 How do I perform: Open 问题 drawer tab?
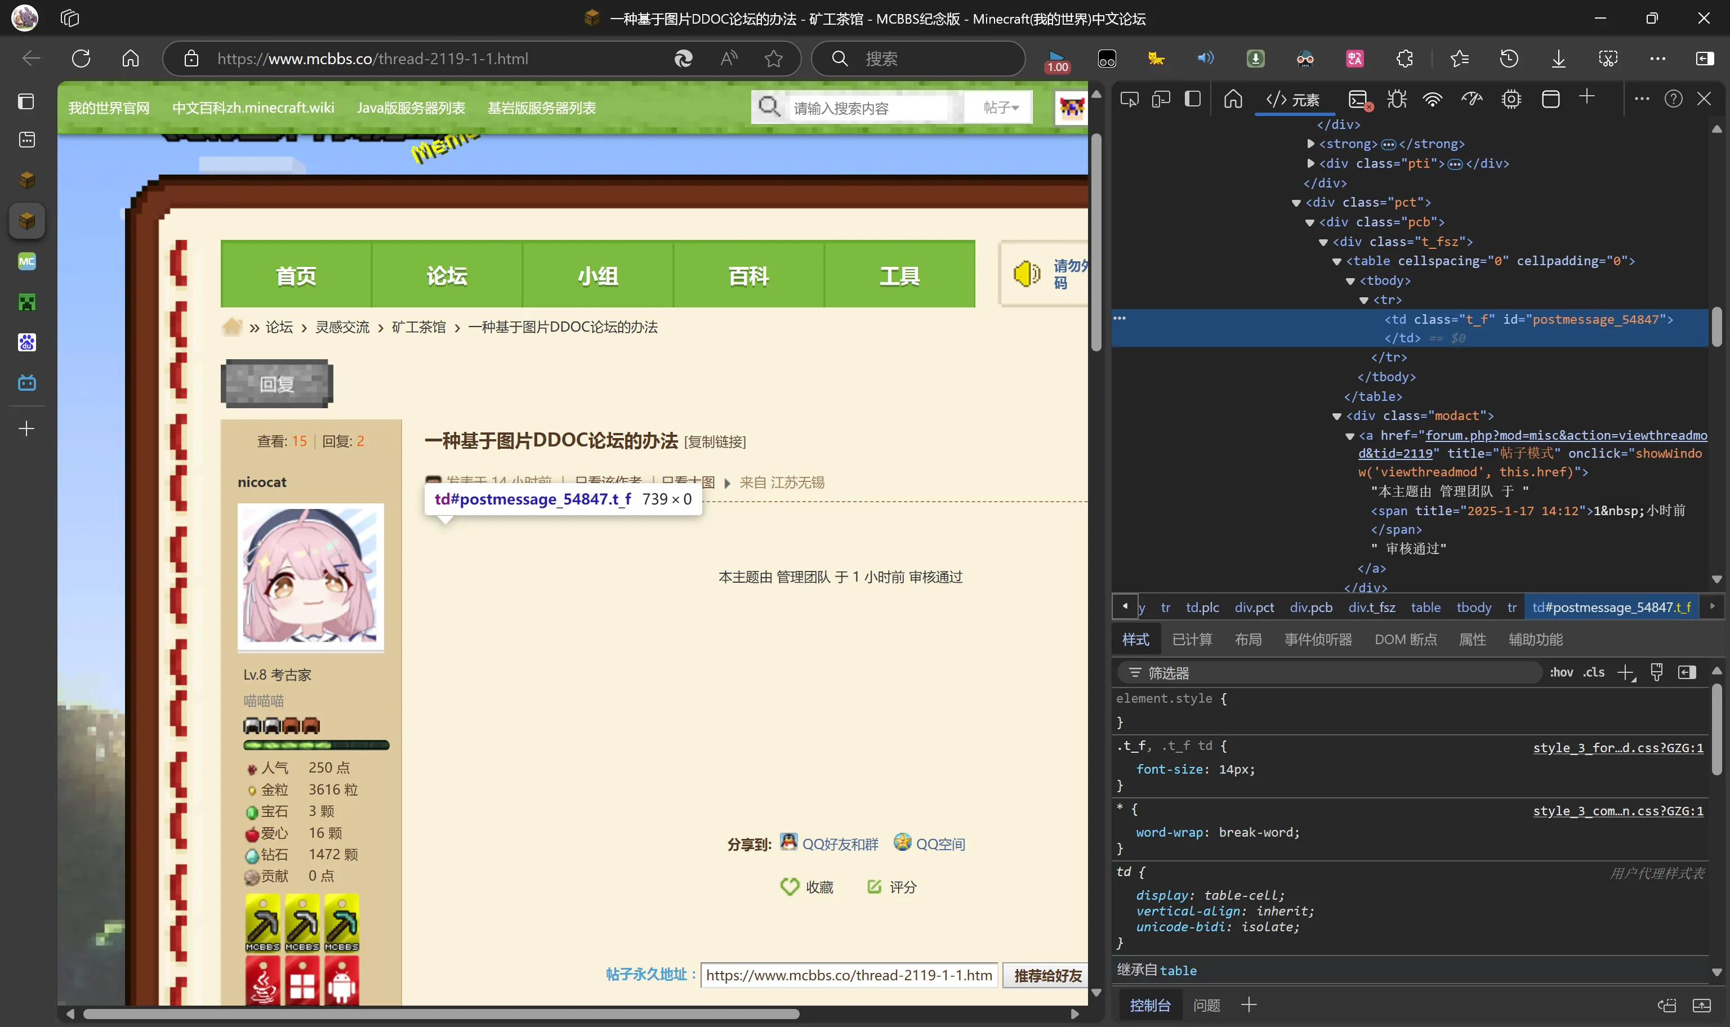pyautogui.click(x=1207, y=1005)
